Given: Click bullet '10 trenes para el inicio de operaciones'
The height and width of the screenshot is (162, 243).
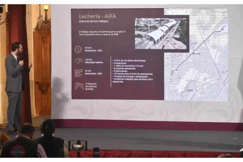Looking at the screenshot, I should (x=133, y=74).
